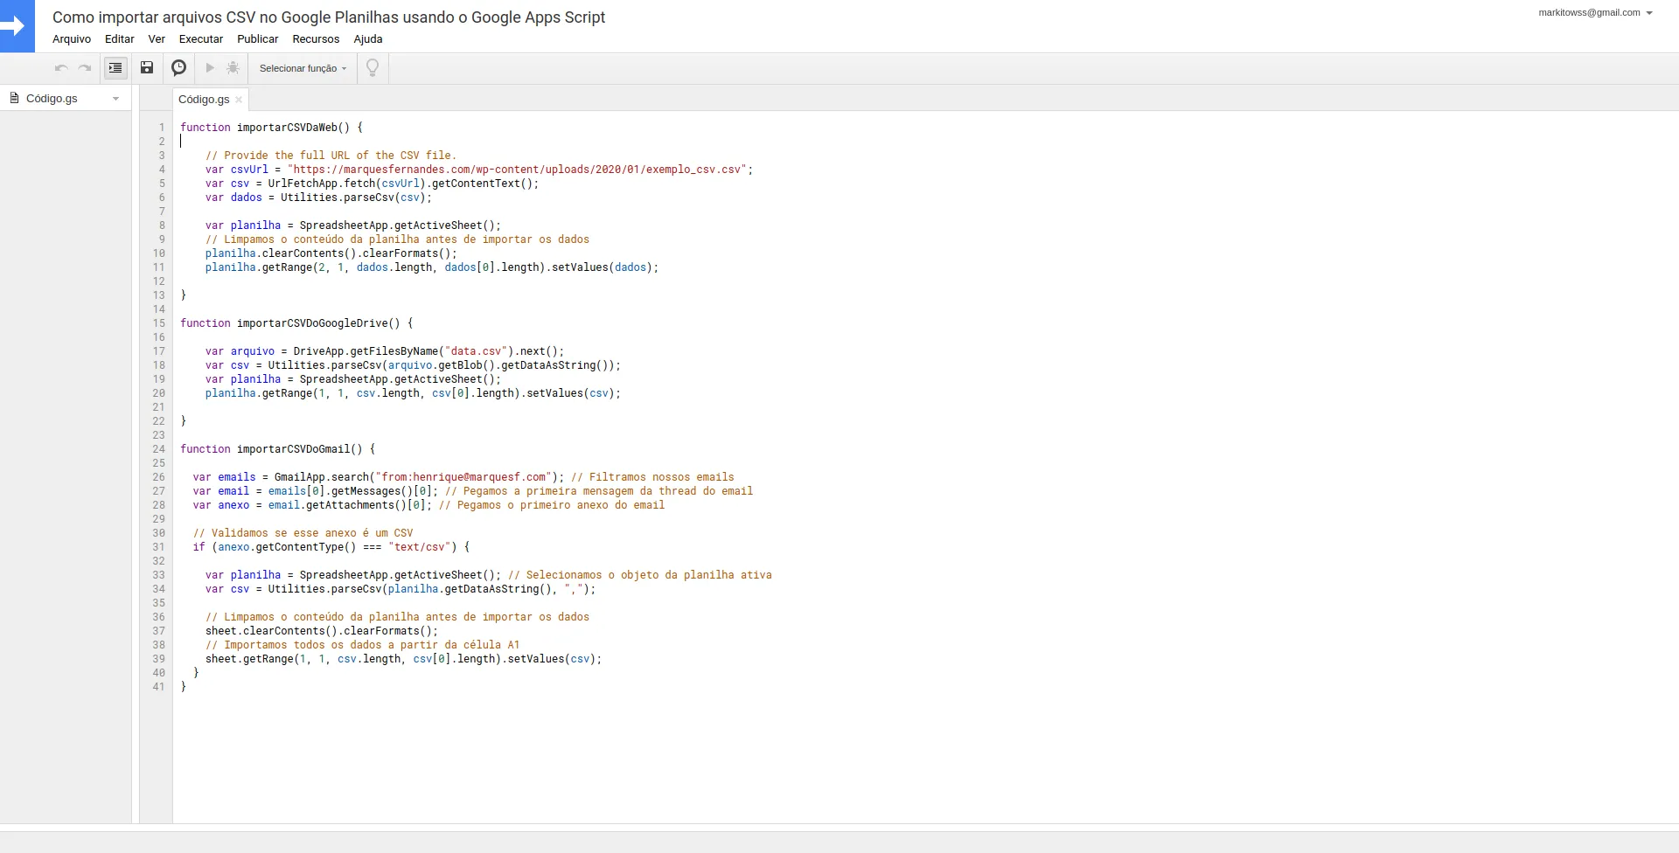Click on function importarCSVDoGoogleDrive line
This screenshot has width=1679, height=853.
point(296,323)
